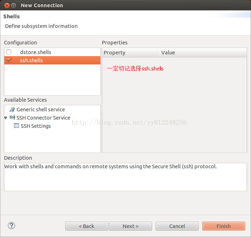Screen dimensions: 251x237
Task: Click the help question mark icon
Action: (x=11, y=226)
